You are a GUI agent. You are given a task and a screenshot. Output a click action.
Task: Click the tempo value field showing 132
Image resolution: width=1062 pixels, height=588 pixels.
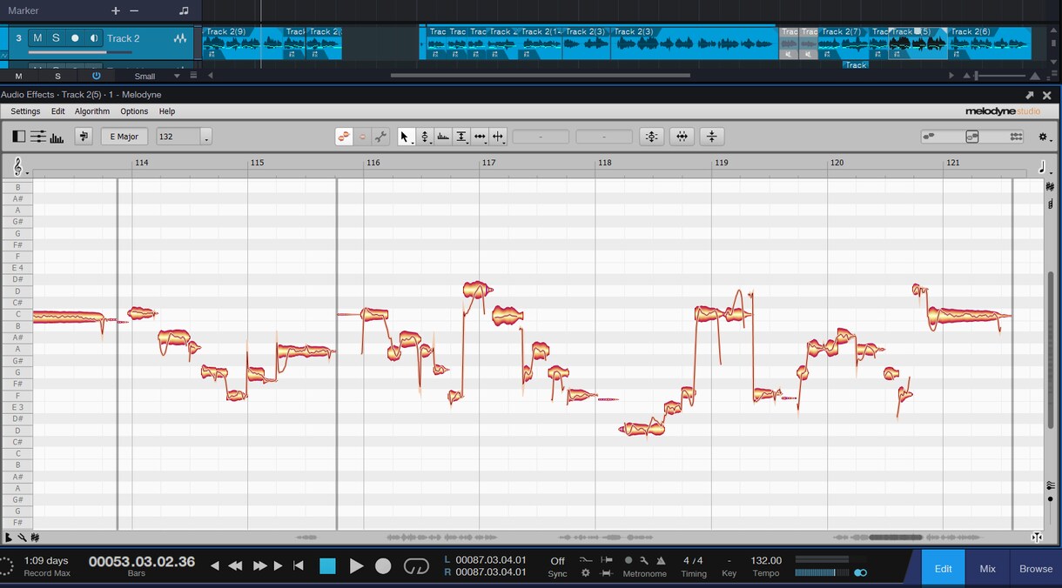pos(178,137)
